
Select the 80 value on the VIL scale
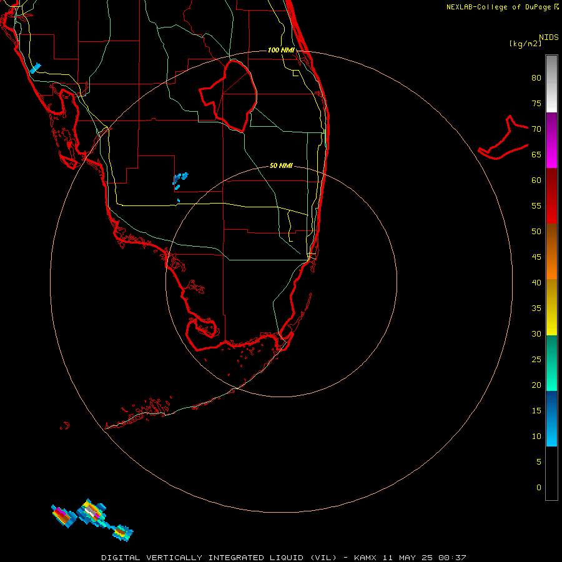(536, 78)
